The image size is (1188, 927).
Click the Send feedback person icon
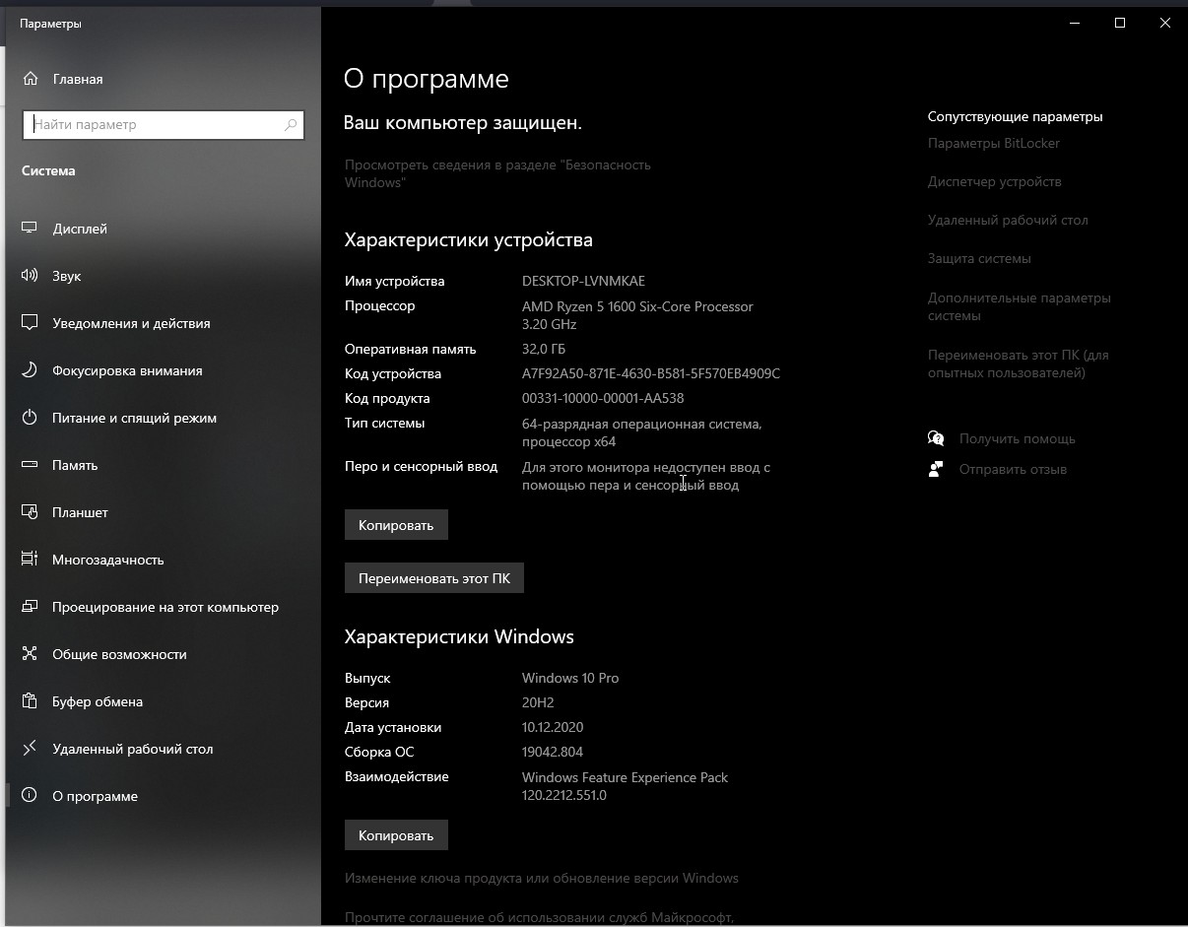click(x=936, y=469)
